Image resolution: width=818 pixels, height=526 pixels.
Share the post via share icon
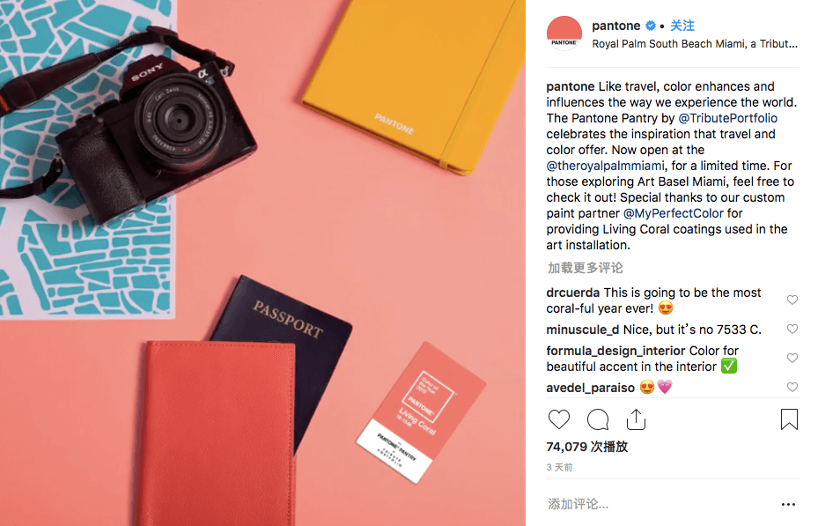coord(636,419)
